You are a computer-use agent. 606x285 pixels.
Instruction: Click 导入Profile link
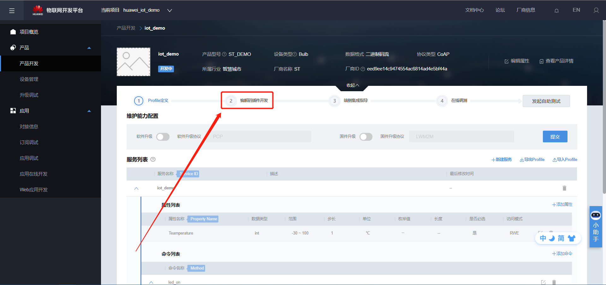click(x=565, y=160)
